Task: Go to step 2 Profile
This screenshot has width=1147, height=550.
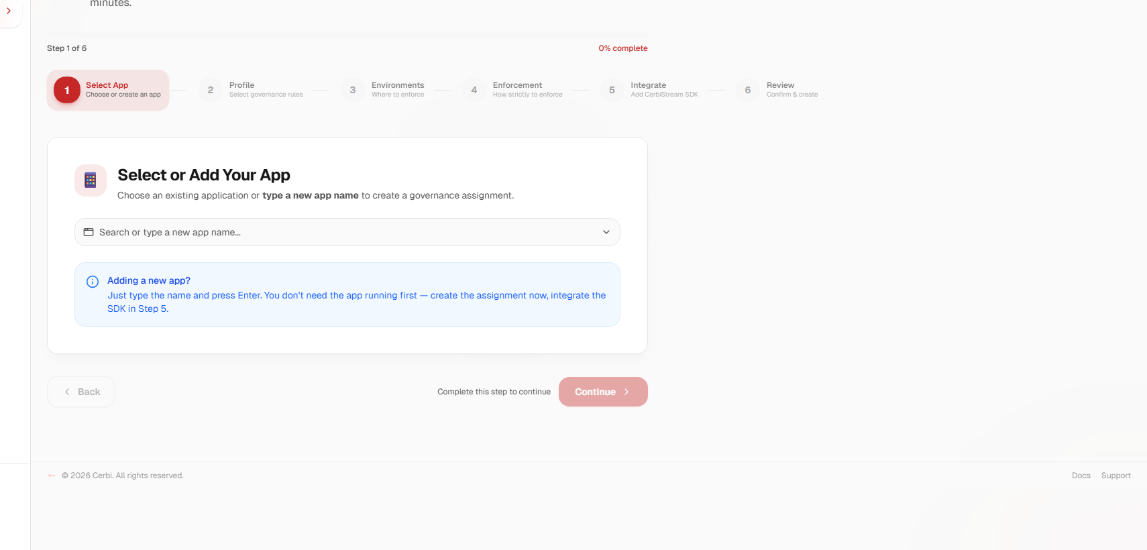Action: pos(252,90)
